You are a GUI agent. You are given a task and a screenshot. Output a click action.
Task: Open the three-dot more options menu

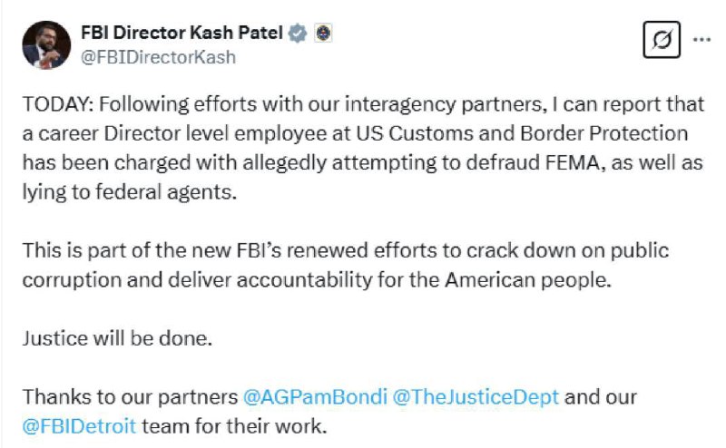[x=701, y=40]
